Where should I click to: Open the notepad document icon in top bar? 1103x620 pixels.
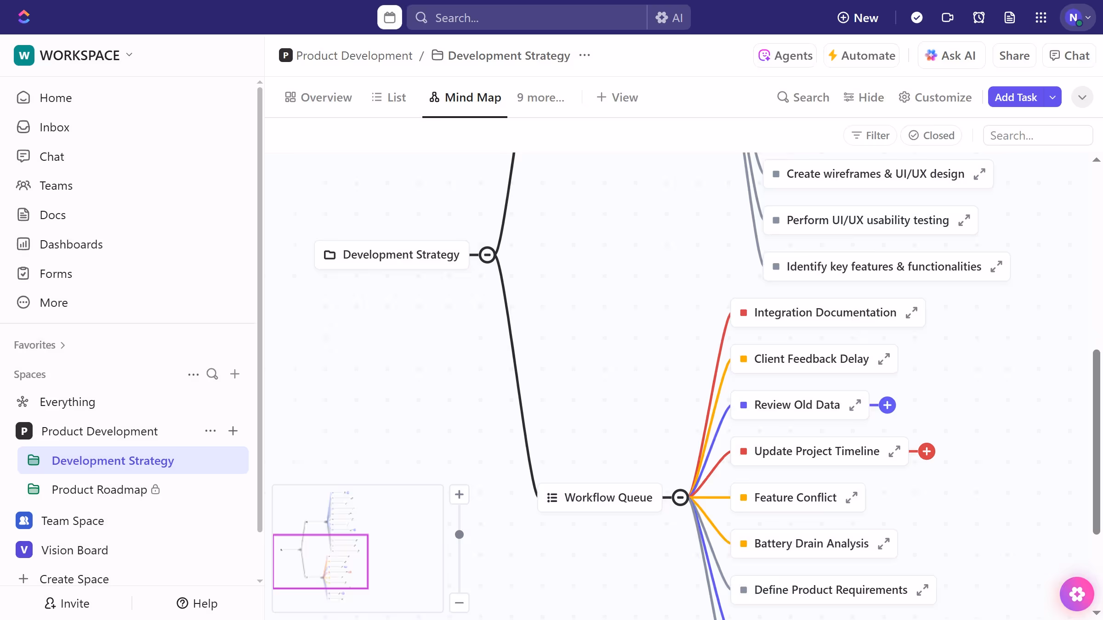[x=1009, y=17]
